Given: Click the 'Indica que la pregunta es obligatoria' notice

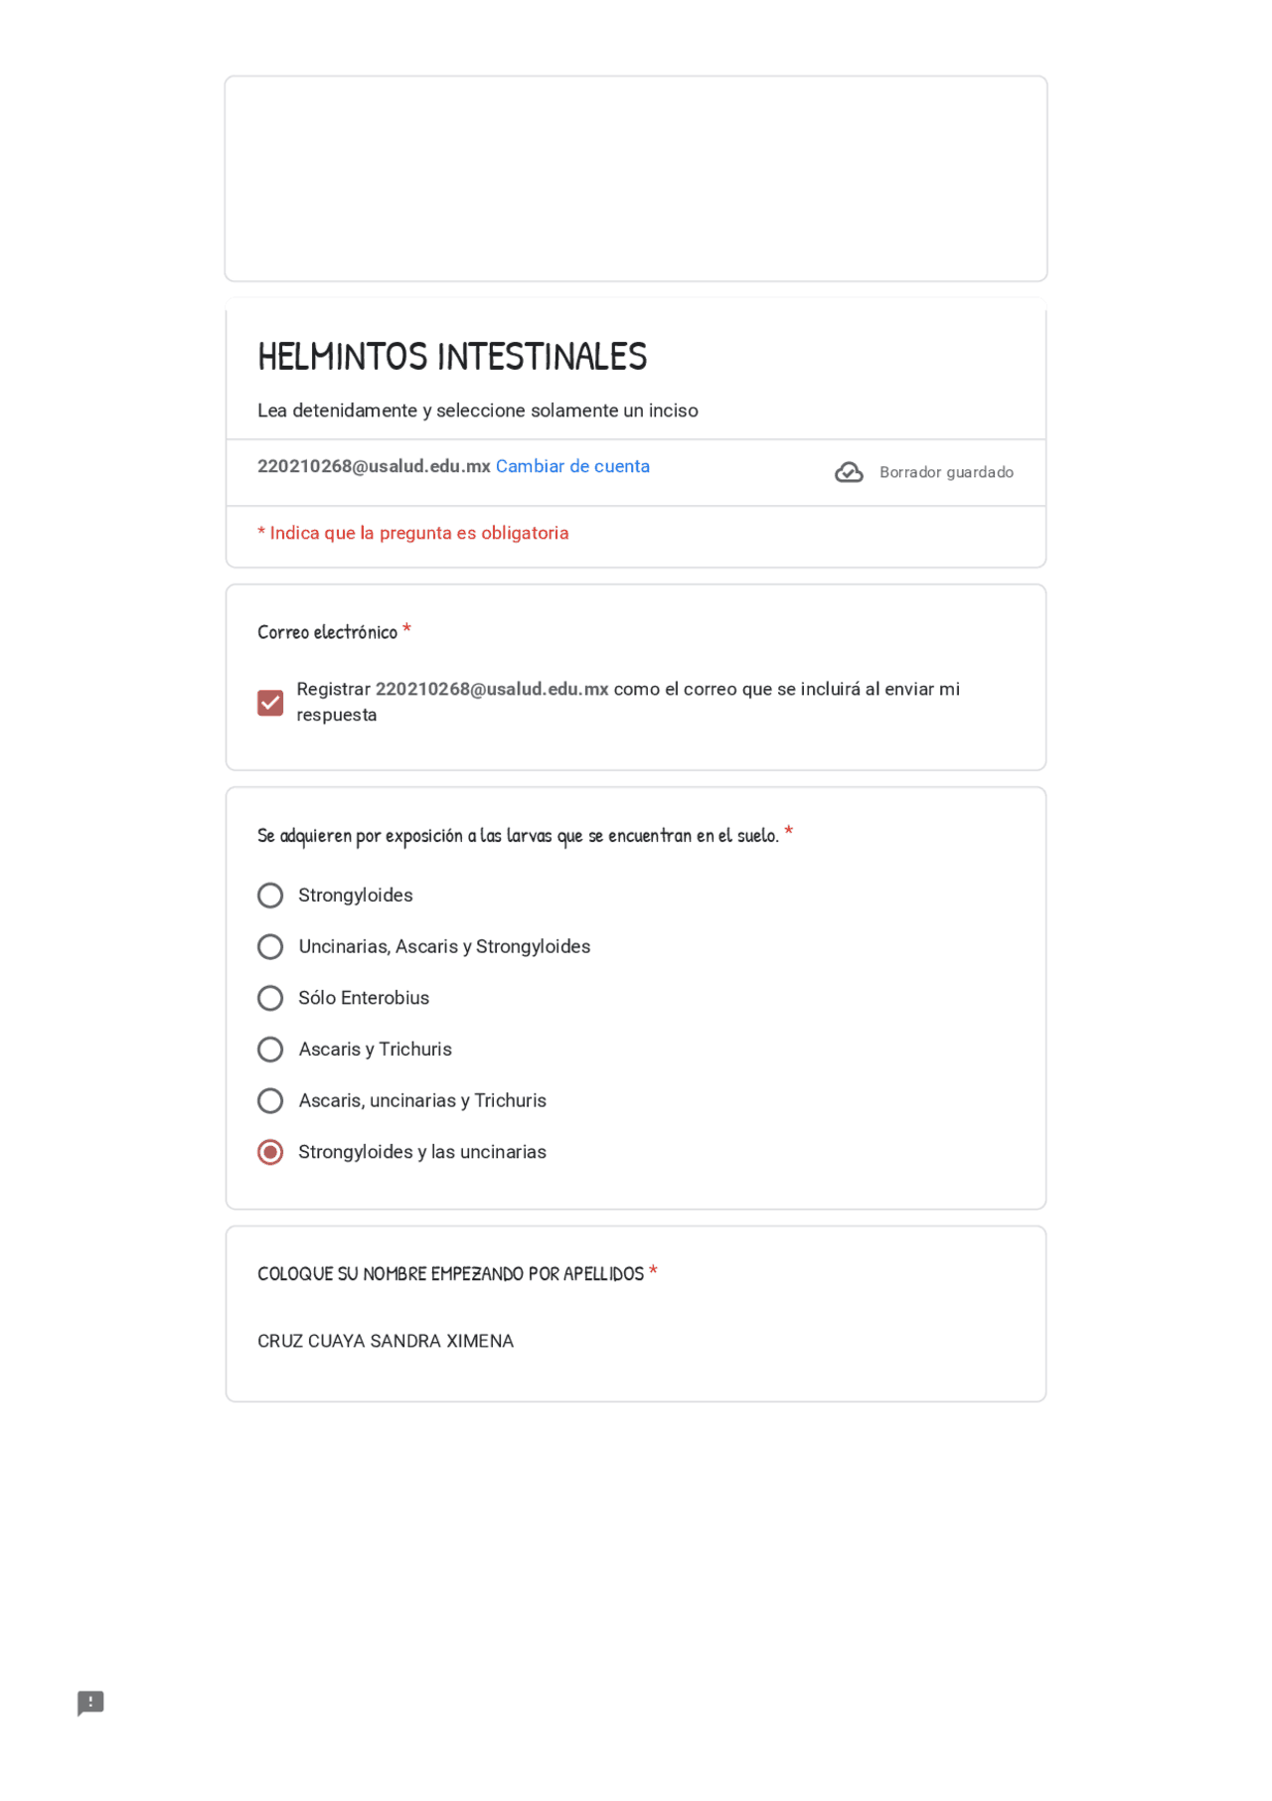Looking at the screenshot, I should (413, 533).
